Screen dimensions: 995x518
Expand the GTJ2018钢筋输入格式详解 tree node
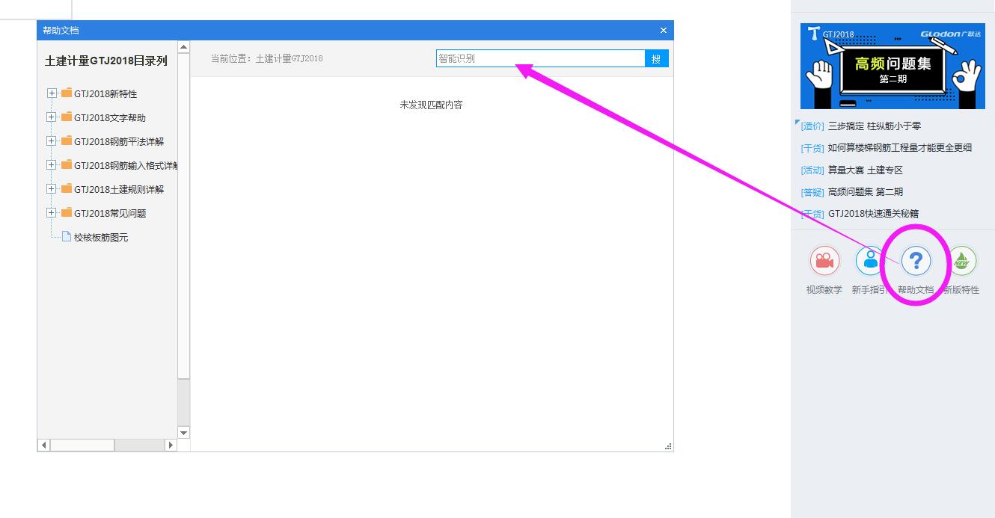[52, 165]
